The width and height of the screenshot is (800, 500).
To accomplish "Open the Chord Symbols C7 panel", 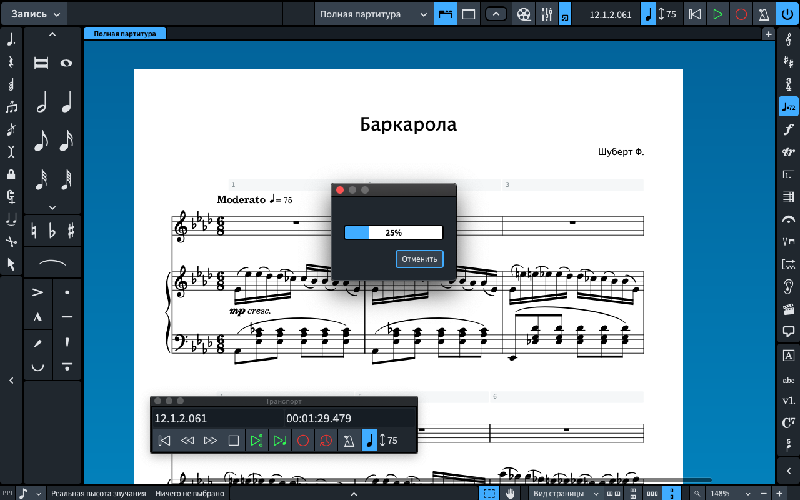I will pos(788,423).
